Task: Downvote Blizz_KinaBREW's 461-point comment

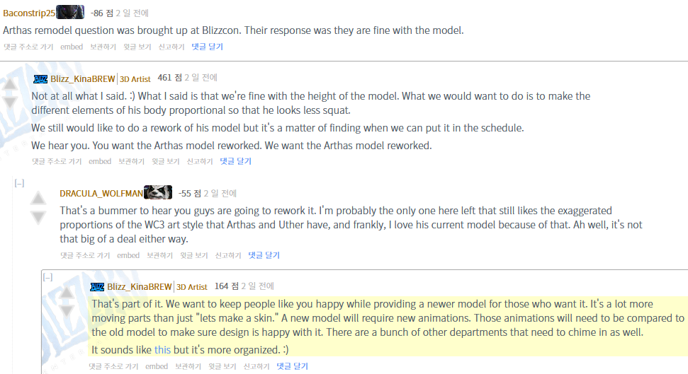Action: (x=10, y=103)
